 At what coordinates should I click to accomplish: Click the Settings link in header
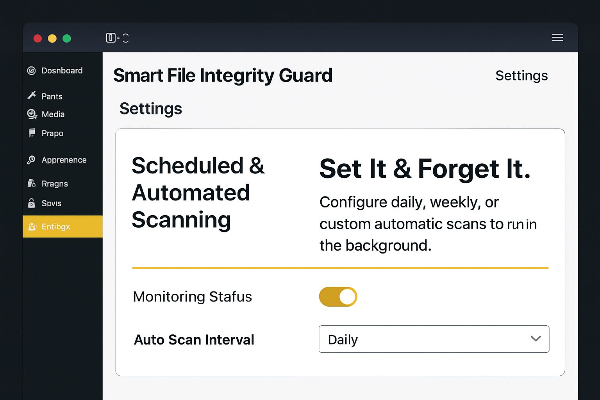click(521, 75)
